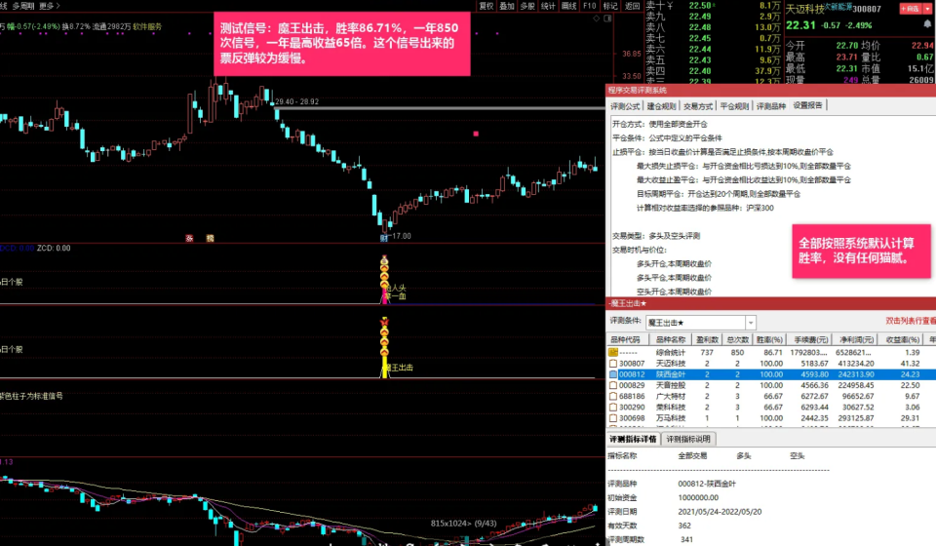Click the 返回 toolbar button

coord(632,6)
